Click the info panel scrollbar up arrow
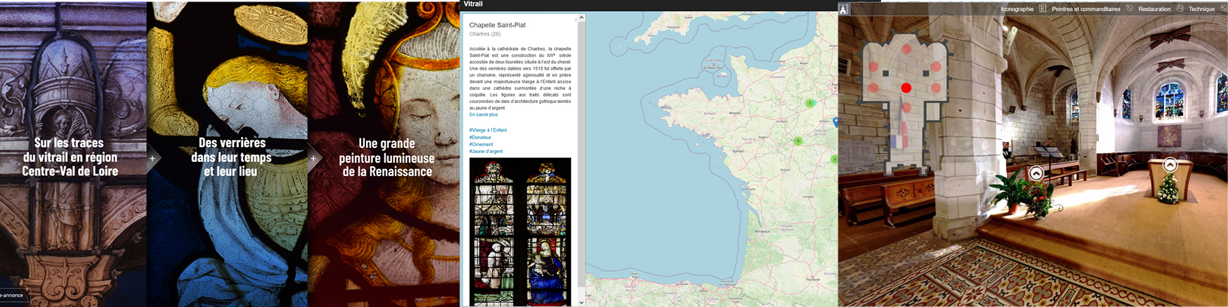This screenshot has height=307, width=1228. 581,18
